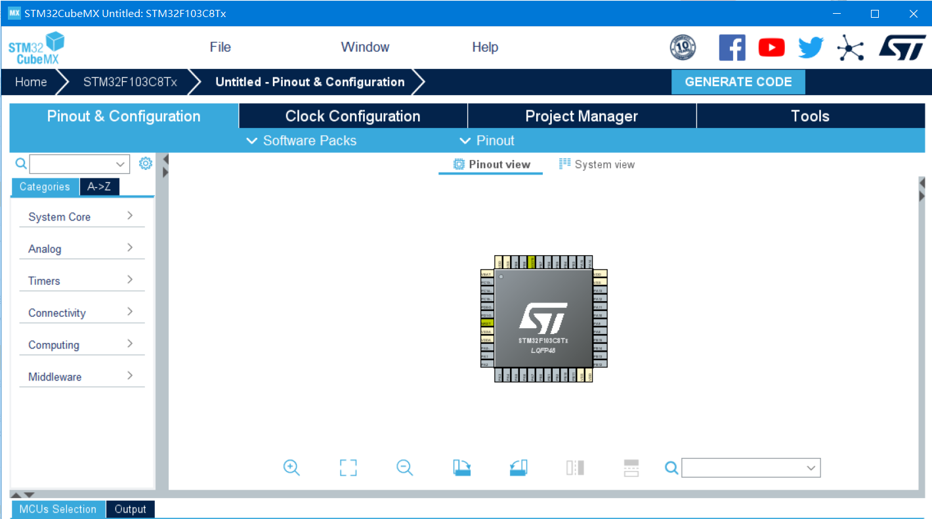The height and width of the screenshot is (519, 932).
Task: Toggle the A->Z sorting tab in sidebar
Action: [99, 186]
